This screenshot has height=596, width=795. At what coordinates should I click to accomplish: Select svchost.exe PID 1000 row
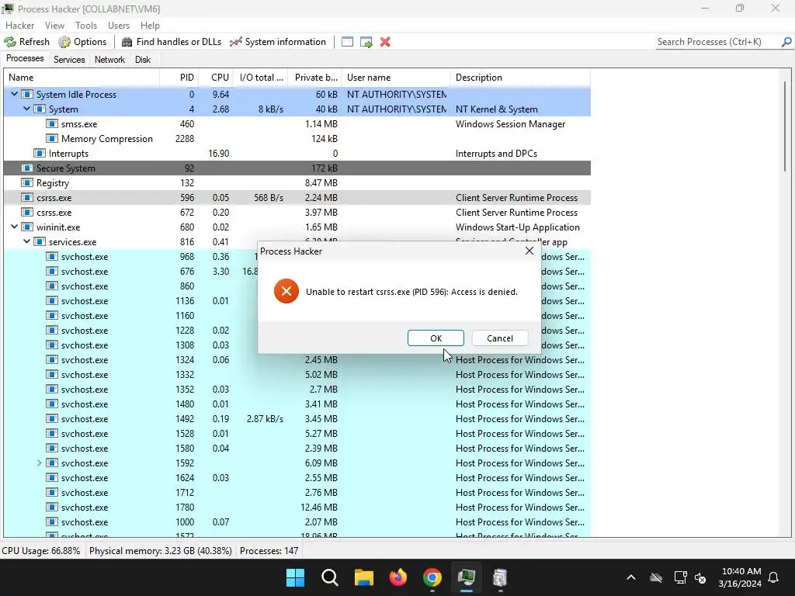[x=297, y=522]
